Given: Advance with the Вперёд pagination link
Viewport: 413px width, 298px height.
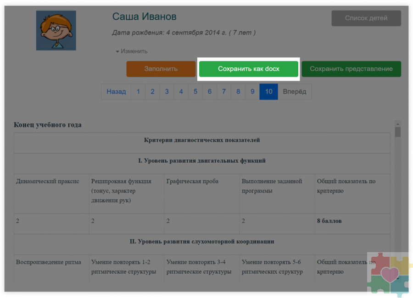Looking at the screenshot, I should 295,92.
